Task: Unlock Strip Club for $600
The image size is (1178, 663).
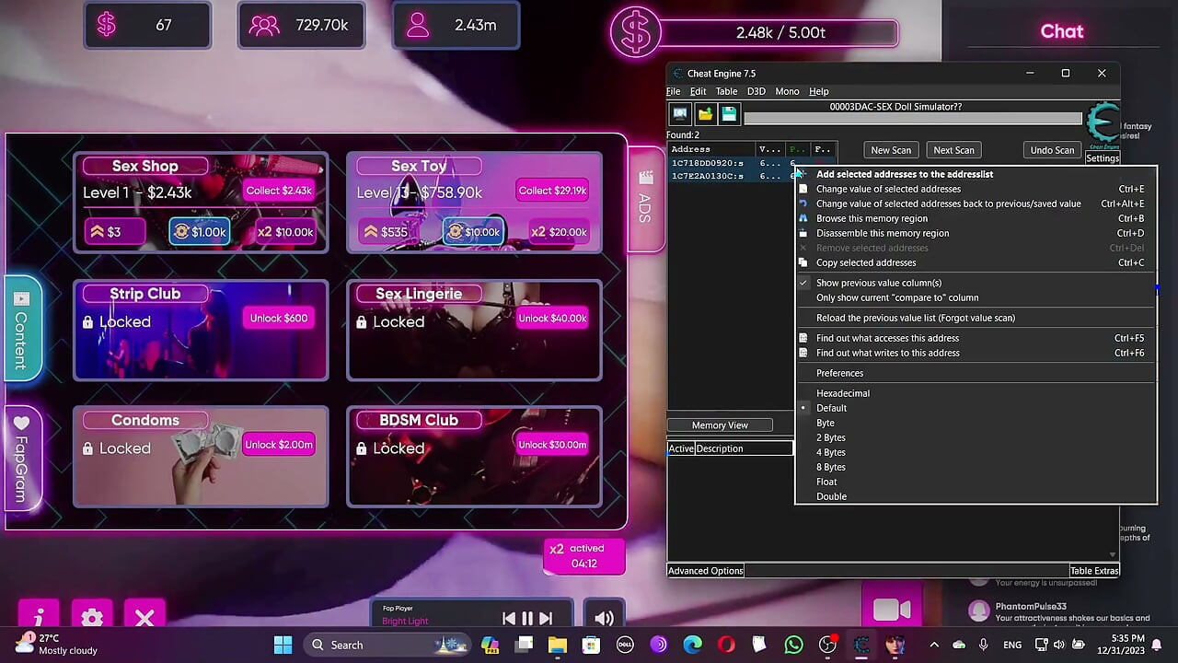Action: click(x=279, y=319)
